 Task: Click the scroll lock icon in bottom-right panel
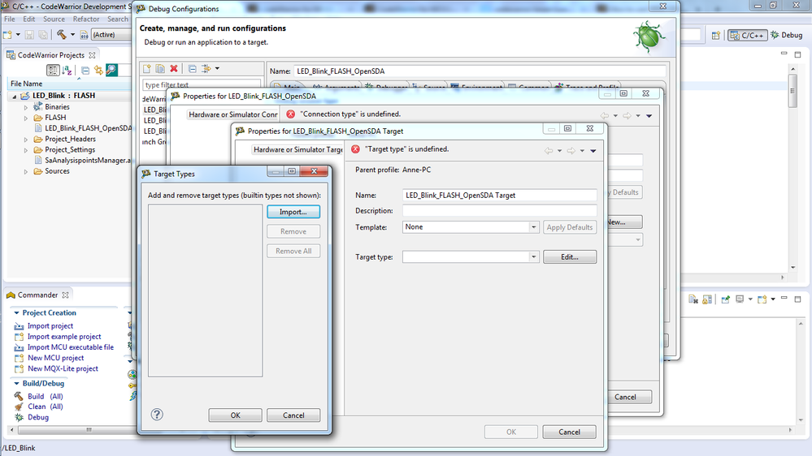point(707,299)
